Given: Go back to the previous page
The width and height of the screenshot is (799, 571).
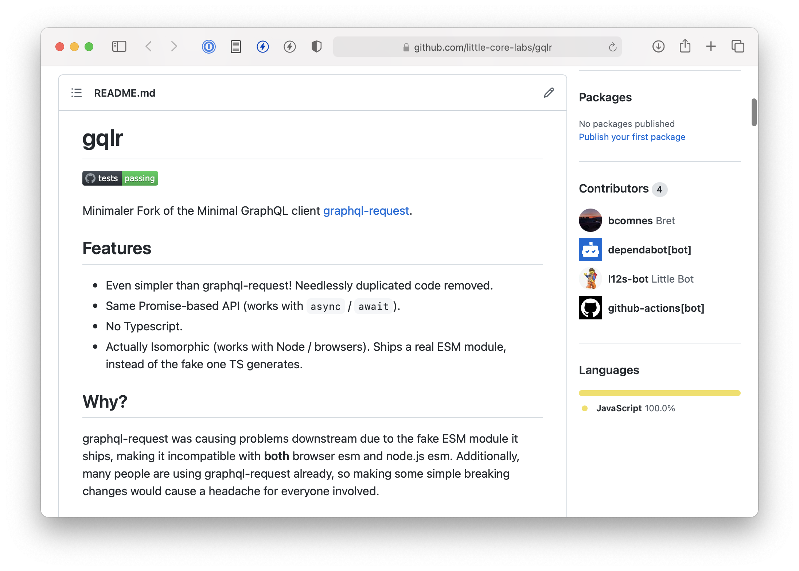Looking at the screenshot, I should click(148, 47).
